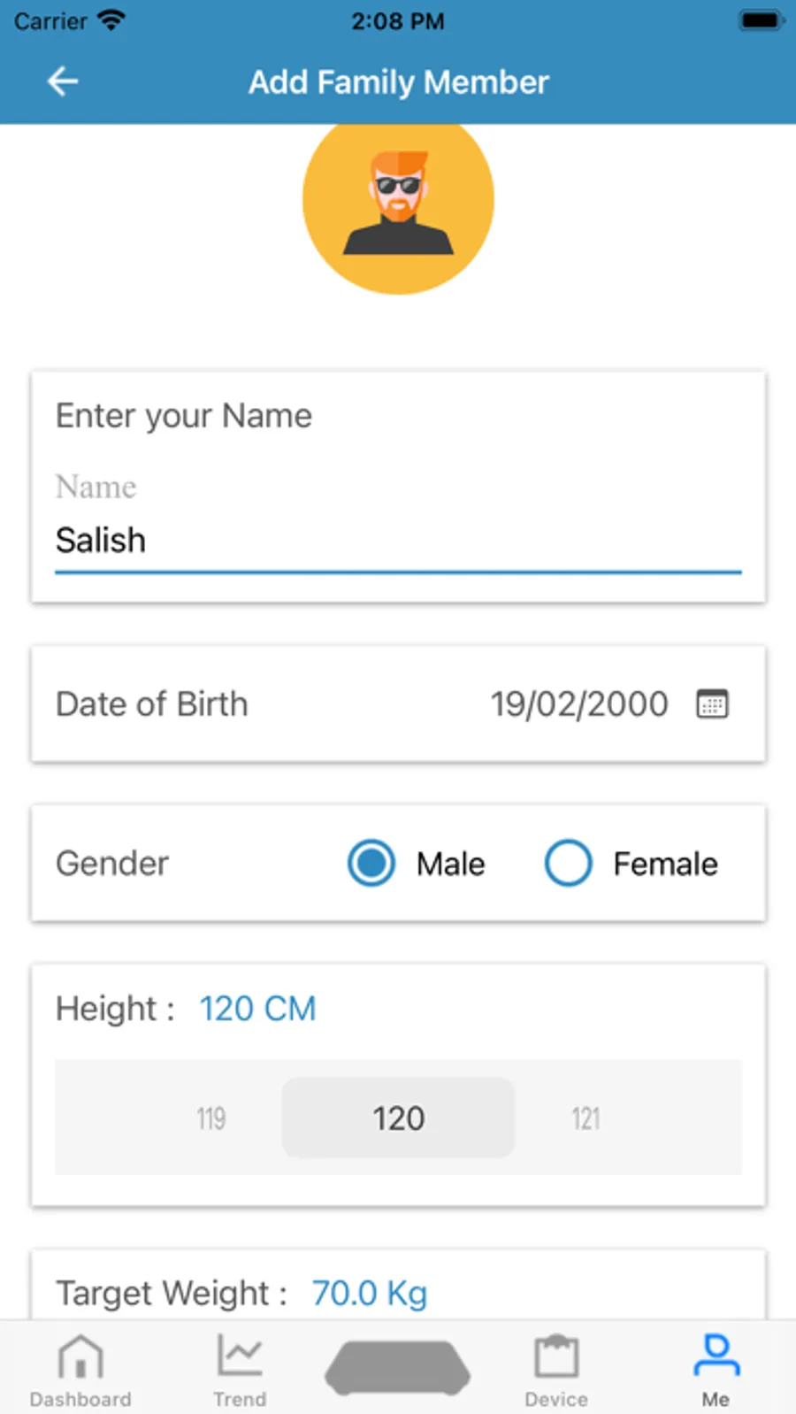Tap the profile avatar image
This screenshot has height=1414, width=796.
coord(398,202)
